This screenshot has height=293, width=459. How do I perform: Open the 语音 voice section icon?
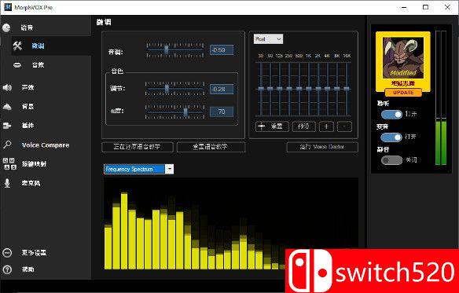(x=6, y=27)
